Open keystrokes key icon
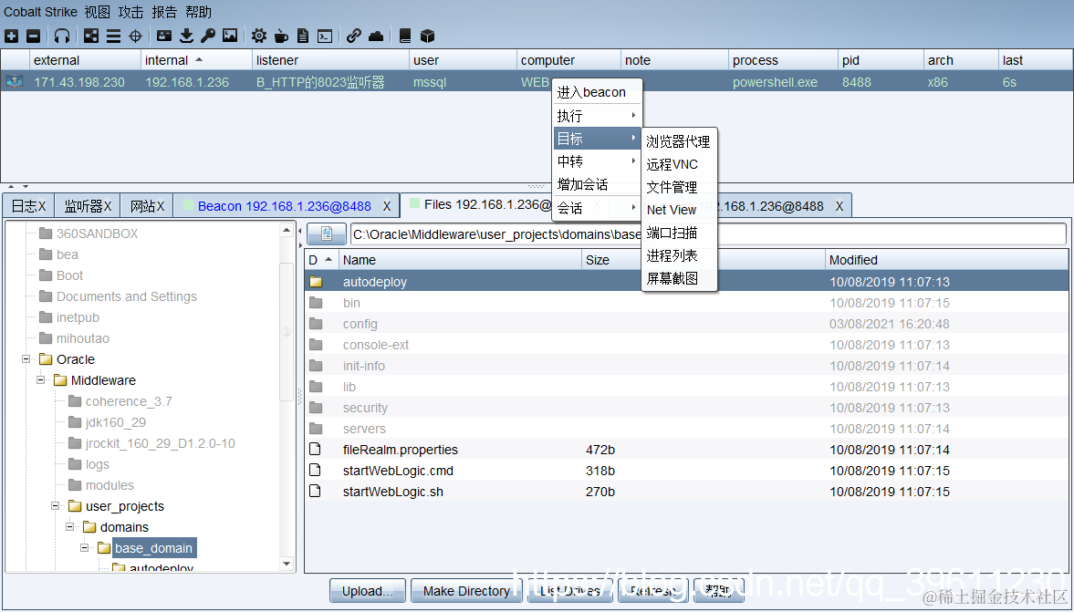 208,36
